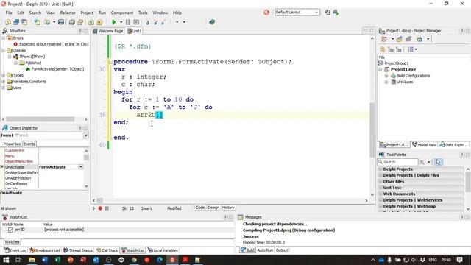Click the Save file disk icon
The image size is (471, 265).
tap(61, 22)
